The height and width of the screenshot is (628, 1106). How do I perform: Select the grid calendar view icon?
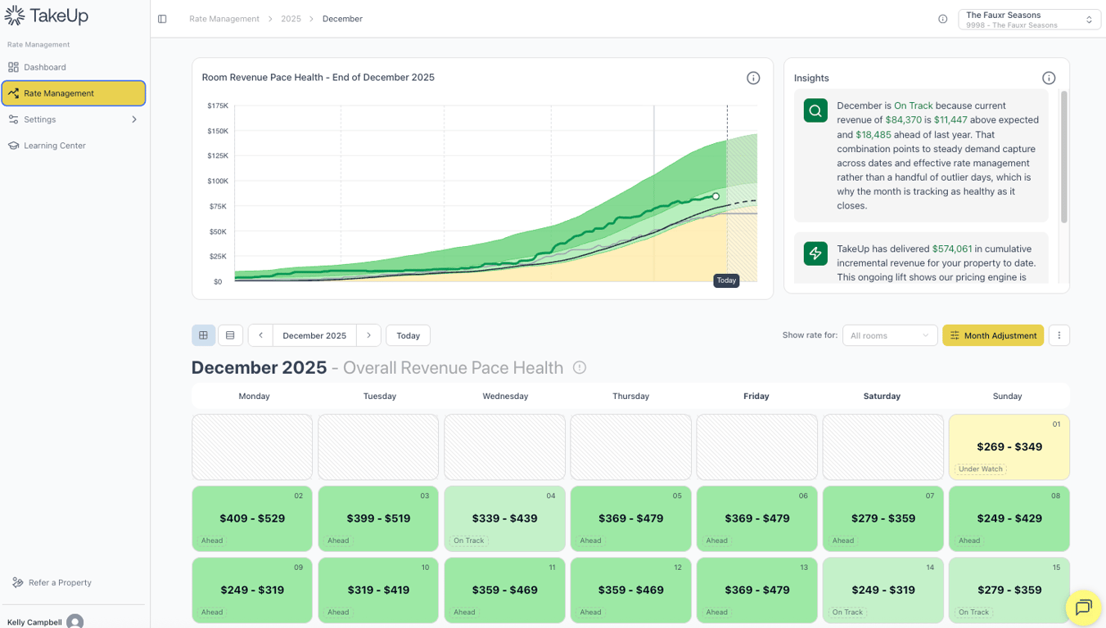pos(203,335)
